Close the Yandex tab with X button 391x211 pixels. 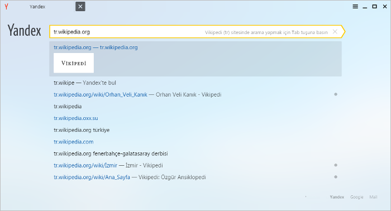coord(80,7)
